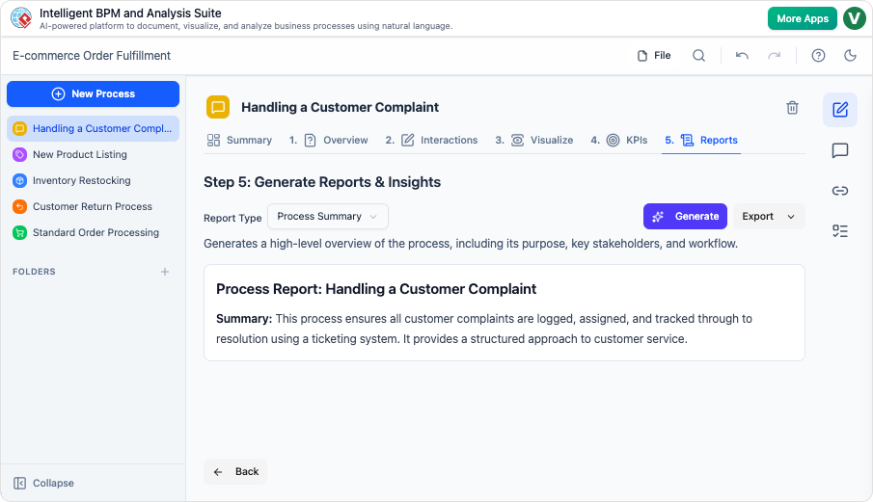
Task: Go to the KPIs tab
Action: tap(626, 141)
